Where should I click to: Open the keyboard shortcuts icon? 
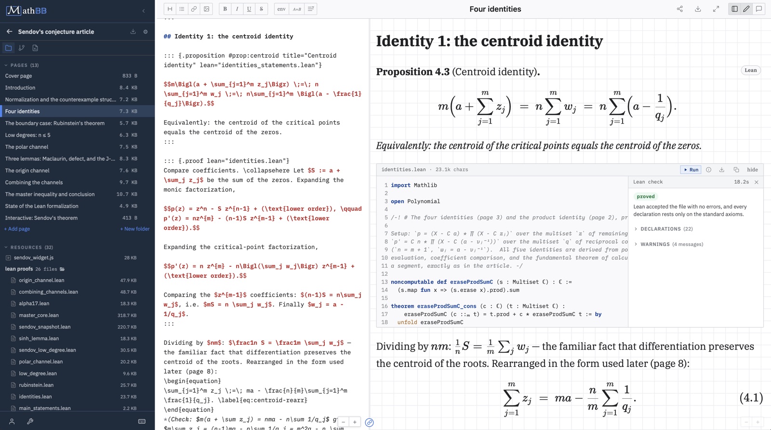[x=142, y=421]
